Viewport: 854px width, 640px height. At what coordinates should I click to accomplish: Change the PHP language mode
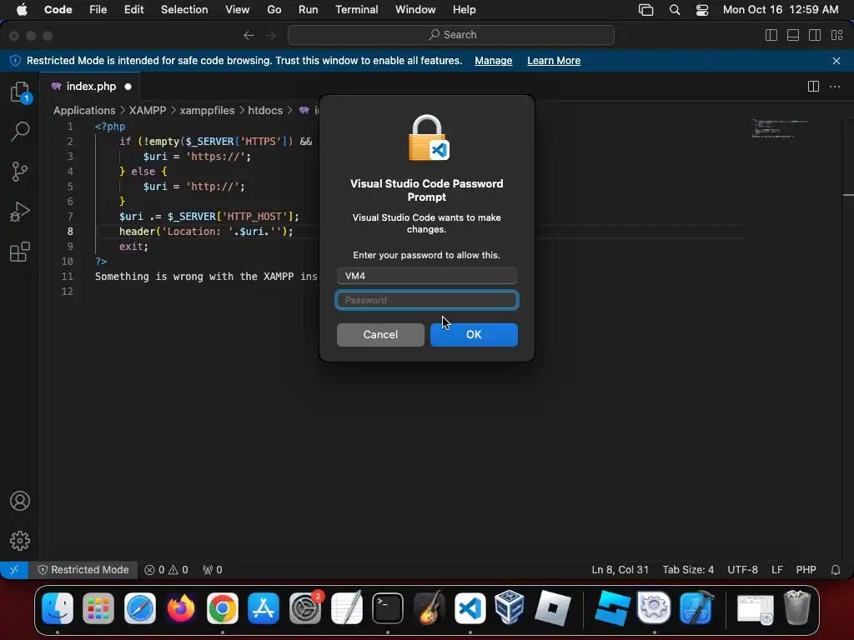pyautogui.click(x=806, y=570)
